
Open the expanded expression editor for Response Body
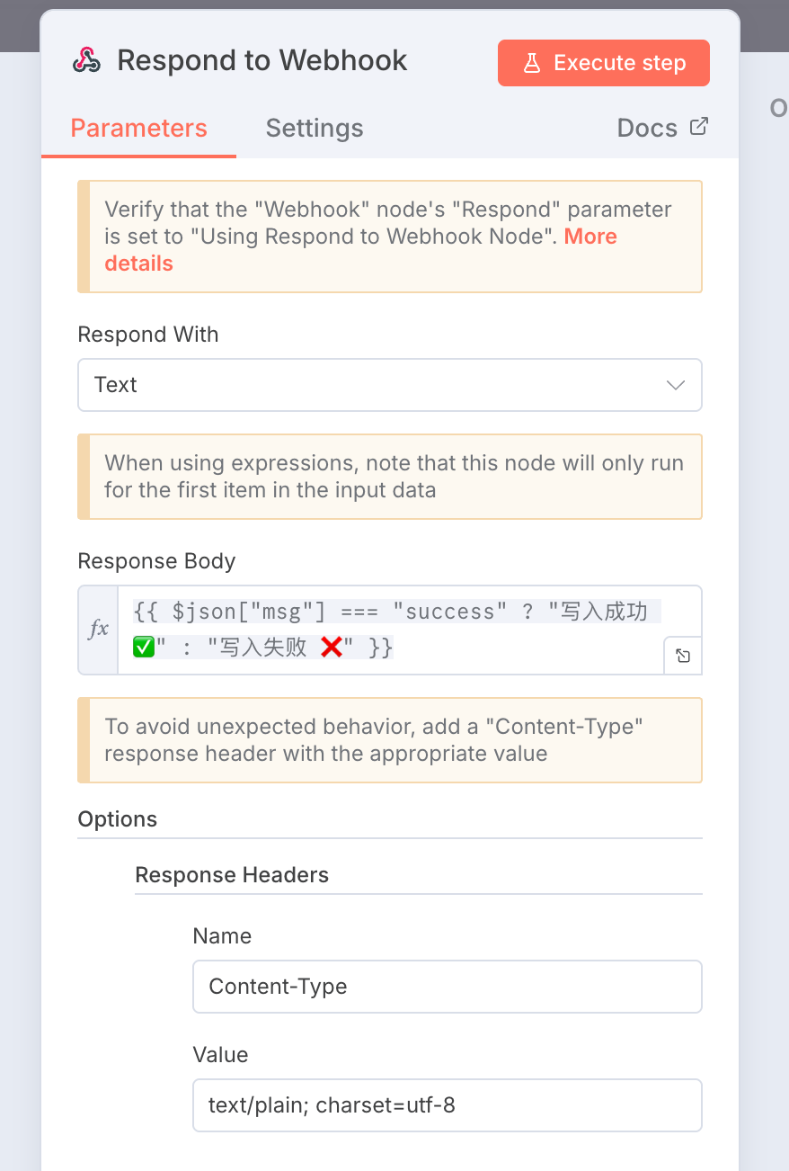click(683, 656)
